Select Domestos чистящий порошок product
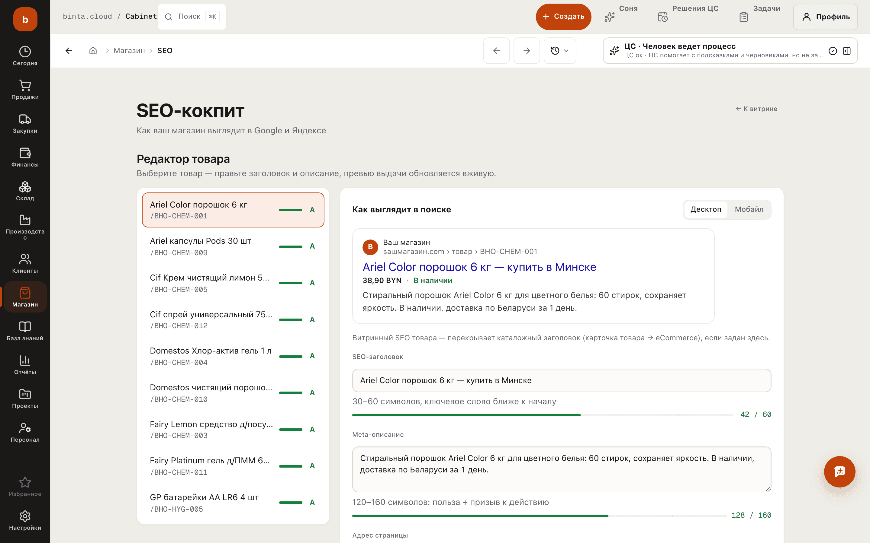The image size is (870, 543). (x=233, y=393)
